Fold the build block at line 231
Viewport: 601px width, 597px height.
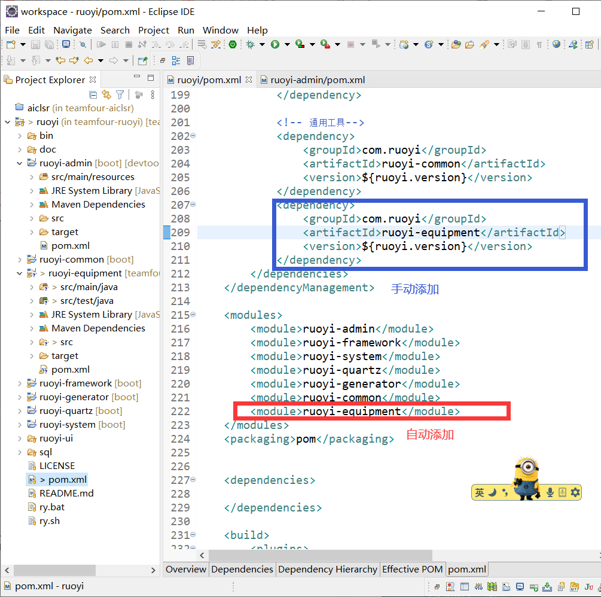tap(193, 535)
